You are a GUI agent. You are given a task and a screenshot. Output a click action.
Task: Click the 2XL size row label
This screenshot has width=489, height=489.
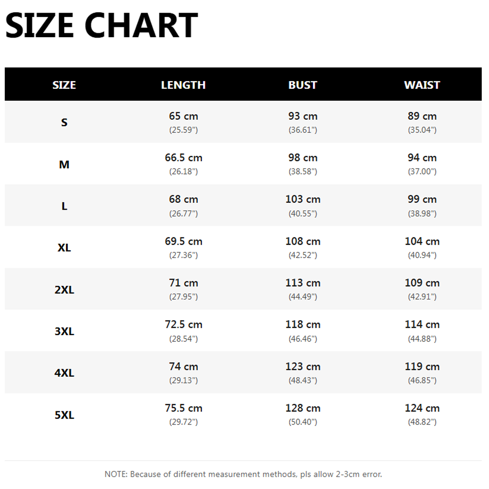(64, 290)
